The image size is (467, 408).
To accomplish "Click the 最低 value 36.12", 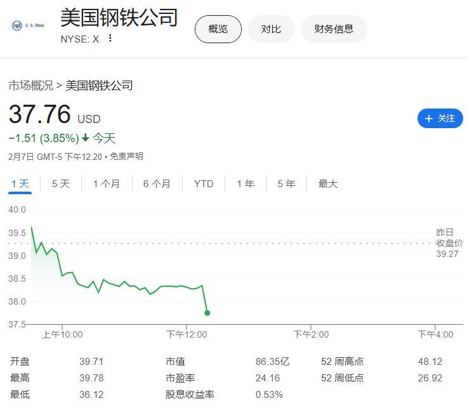I will [91, 395].
